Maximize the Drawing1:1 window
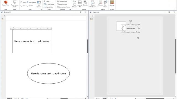Viewport: 177px width, 99px height. pos(81,12)
